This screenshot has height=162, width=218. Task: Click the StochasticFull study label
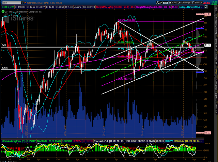tap(124, 141)
